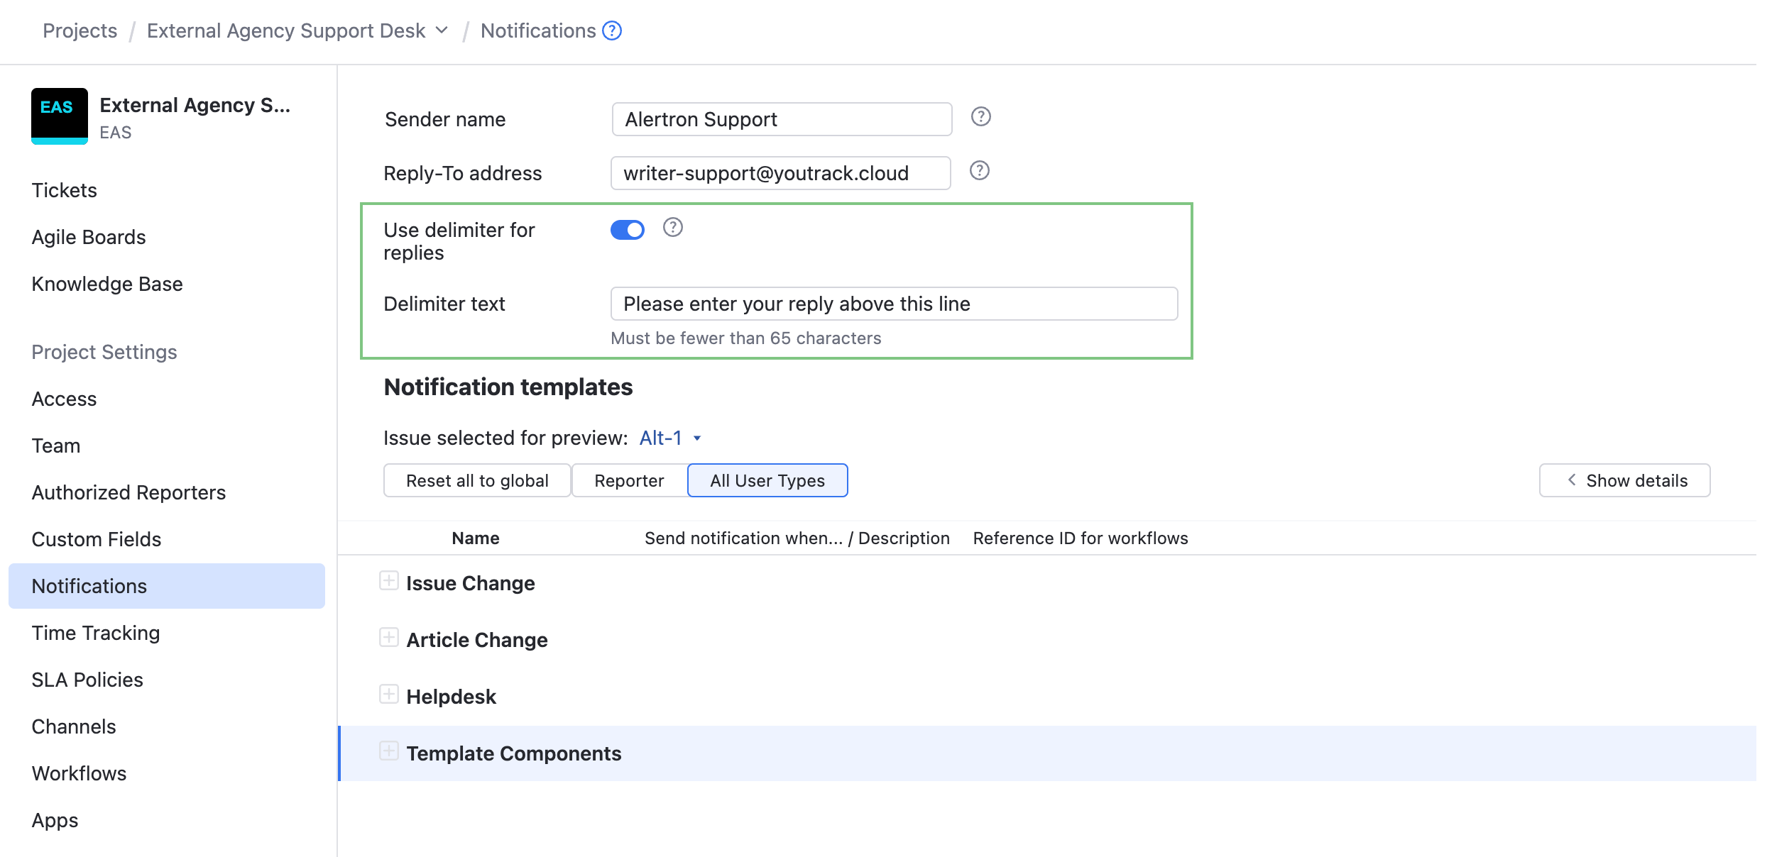Click the help icon next to Sender name
The width and height of the screenshot is (1772, 857).
pyautogui.click(x=980, y=117)
